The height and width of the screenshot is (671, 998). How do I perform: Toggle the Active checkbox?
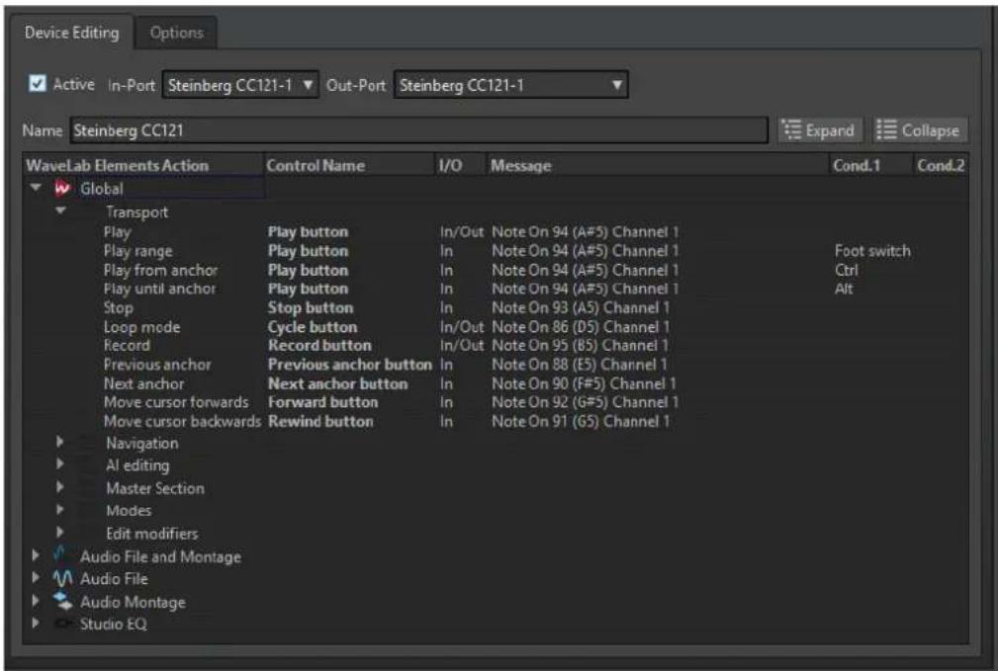pos(38,83)
